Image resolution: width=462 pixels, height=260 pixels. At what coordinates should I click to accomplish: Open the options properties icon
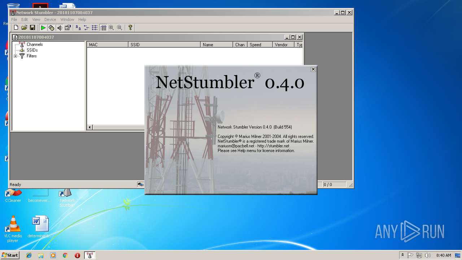[67, 27]
